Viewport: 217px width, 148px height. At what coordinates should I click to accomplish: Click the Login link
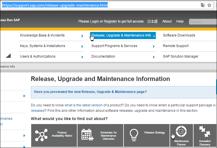click(94, 21)
